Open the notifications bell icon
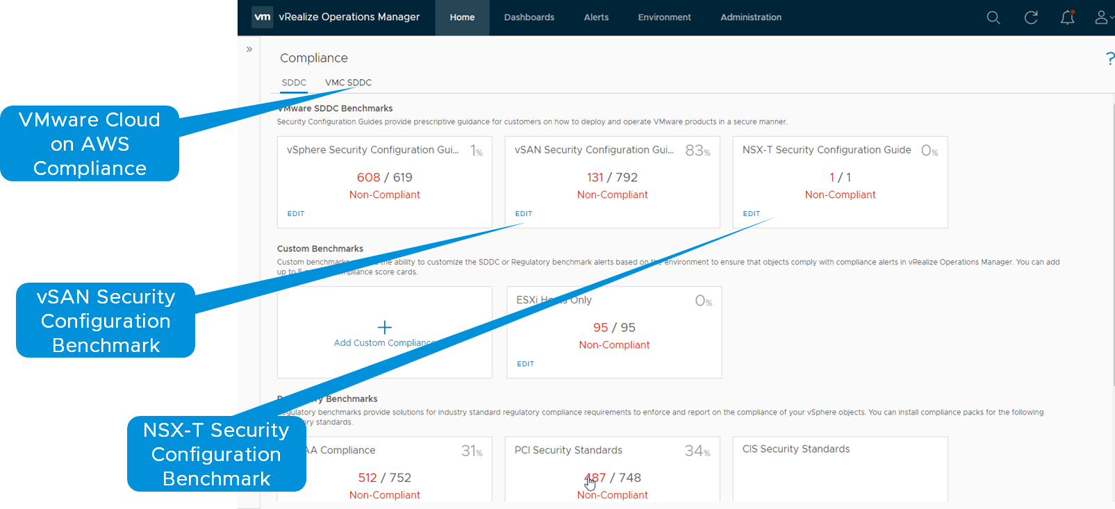The height and width of the screenshot is (509, 1115). 1068,18
